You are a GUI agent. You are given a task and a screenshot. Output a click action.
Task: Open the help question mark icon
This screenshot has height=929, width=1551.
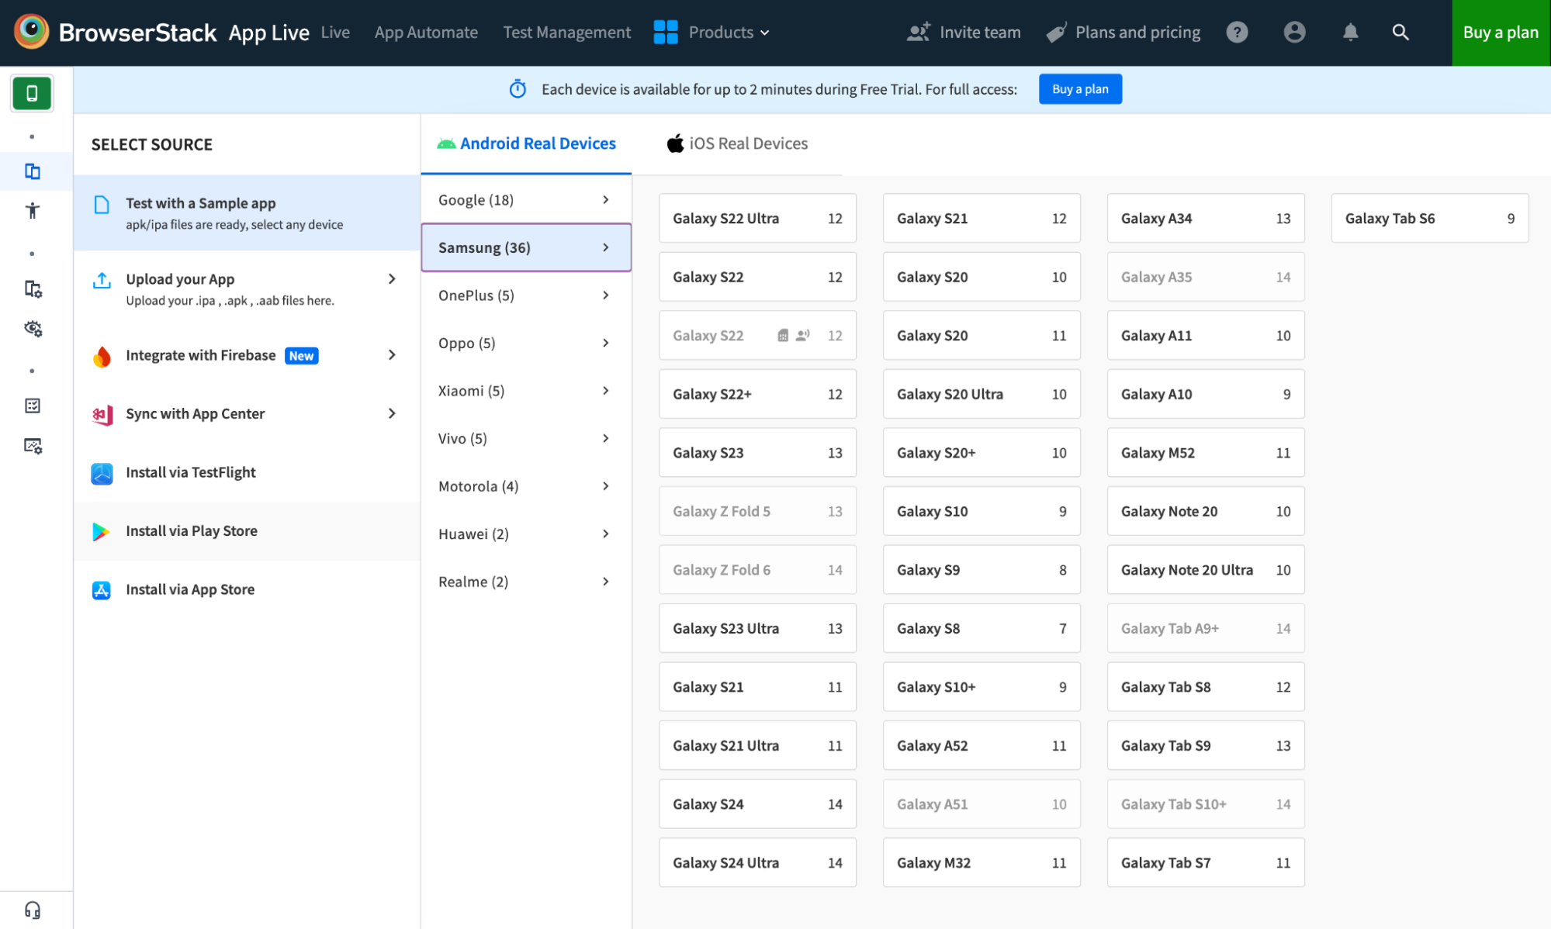(x=1237, y=32)
